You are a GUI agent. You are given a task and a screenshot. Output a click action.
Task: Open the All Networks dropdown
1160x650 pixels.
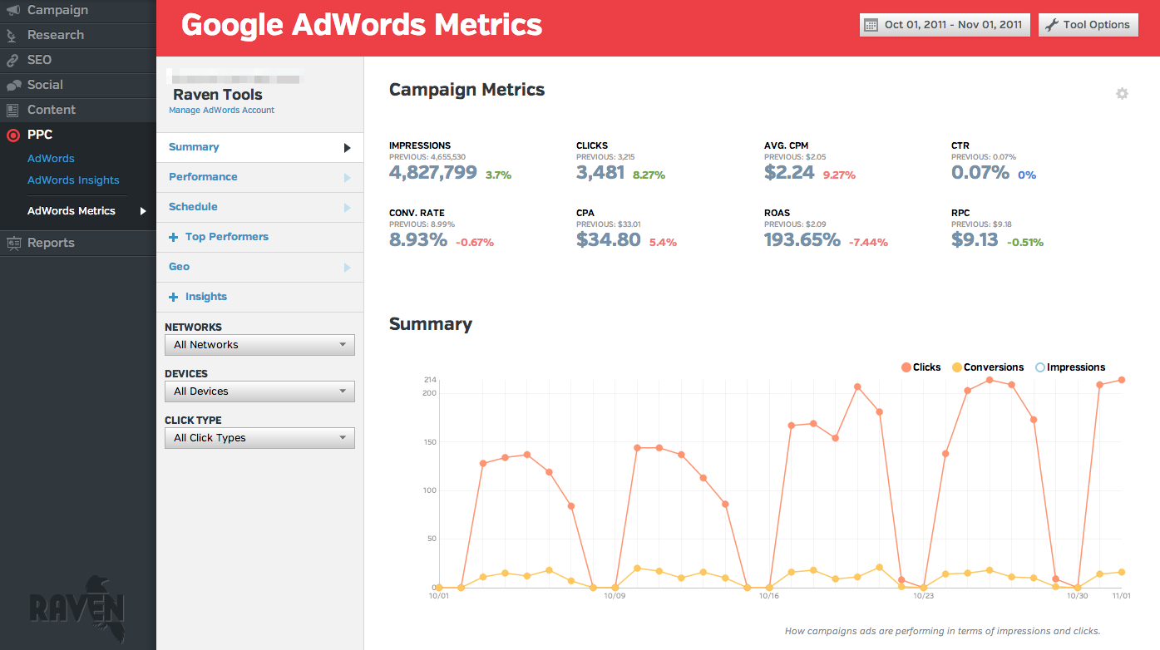[259, 345]
